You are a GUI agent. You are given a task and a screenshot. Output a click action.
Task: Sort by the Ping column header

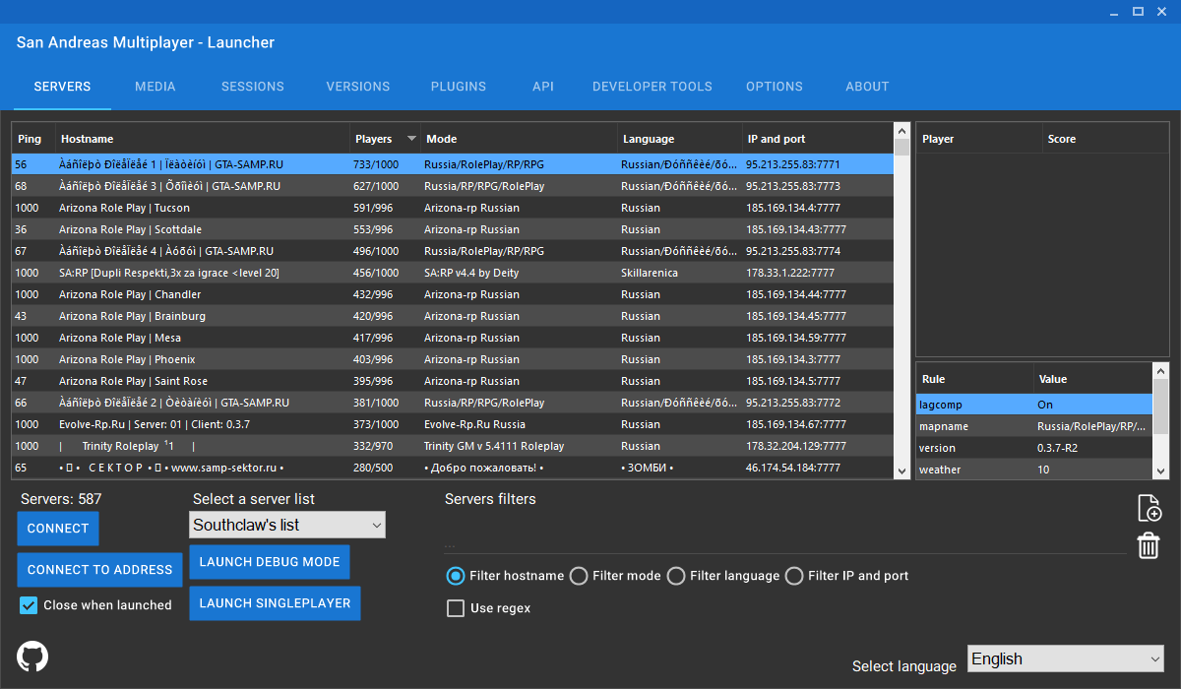(33, 139)
